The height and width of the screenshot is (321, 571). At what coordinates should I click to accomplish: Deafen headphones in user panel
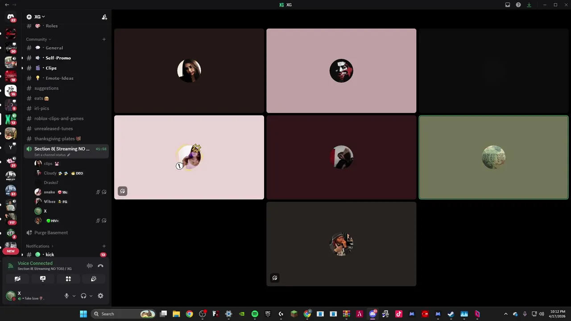point(83,296)
